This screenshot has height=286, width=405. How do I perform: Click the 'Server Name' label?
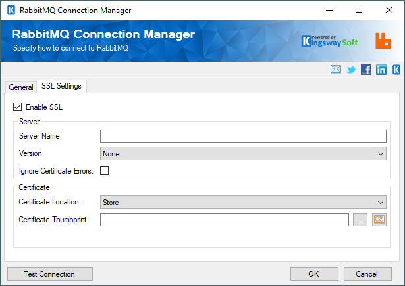[40, 136]
